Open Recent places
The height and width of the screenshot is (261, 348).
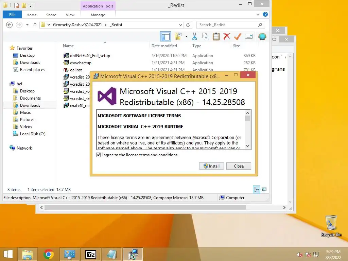coord(32,69)
